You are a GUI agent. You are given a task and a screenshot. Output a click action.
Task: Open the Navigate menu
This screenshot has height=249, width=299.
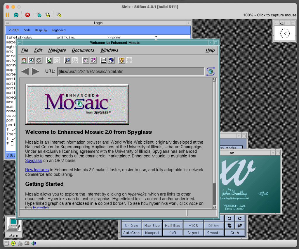pos(57,50)
